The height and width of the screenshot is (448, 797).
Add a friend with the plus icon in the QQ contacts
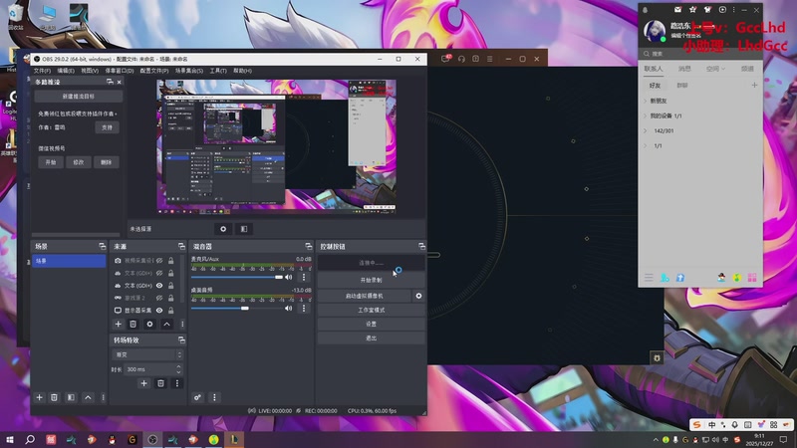[754, 86]
